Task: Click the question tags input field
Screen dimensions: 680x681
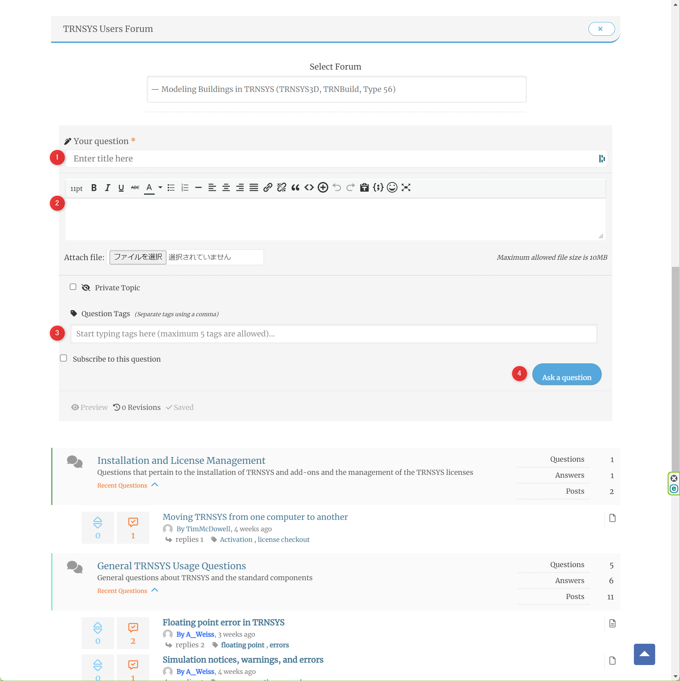Action: pyautogui.click(x=333, y=334)
